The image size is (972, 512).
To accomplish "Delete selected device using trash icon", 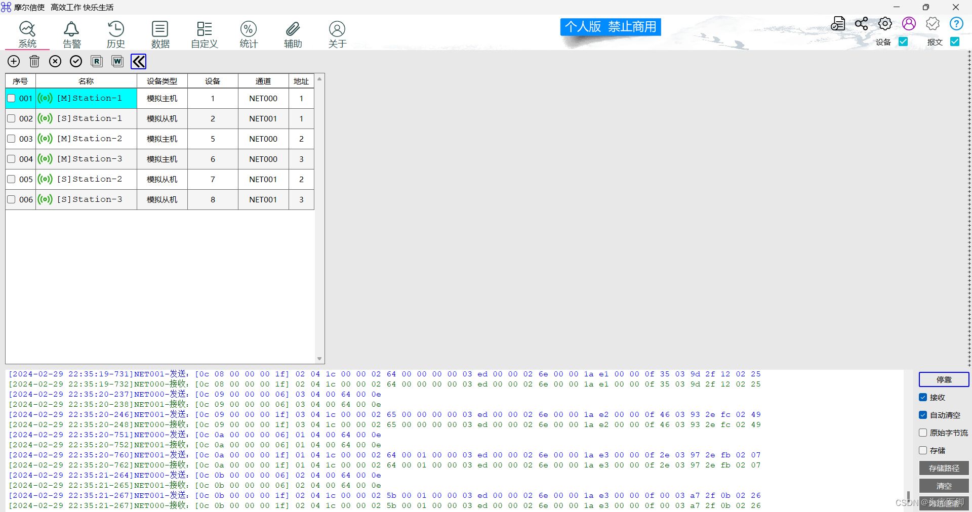I will click(34, 61).
